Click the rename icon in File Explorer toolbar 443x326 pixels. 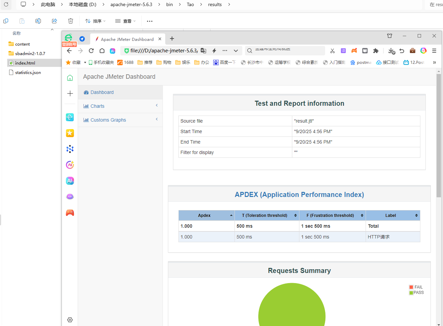[x=38, y=21]
